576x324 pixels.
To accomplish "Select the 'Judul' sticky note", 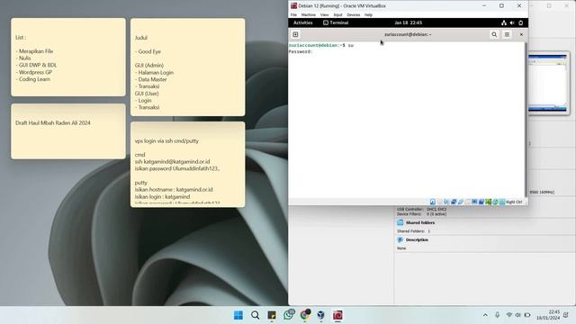I will [x=188, y=67].
